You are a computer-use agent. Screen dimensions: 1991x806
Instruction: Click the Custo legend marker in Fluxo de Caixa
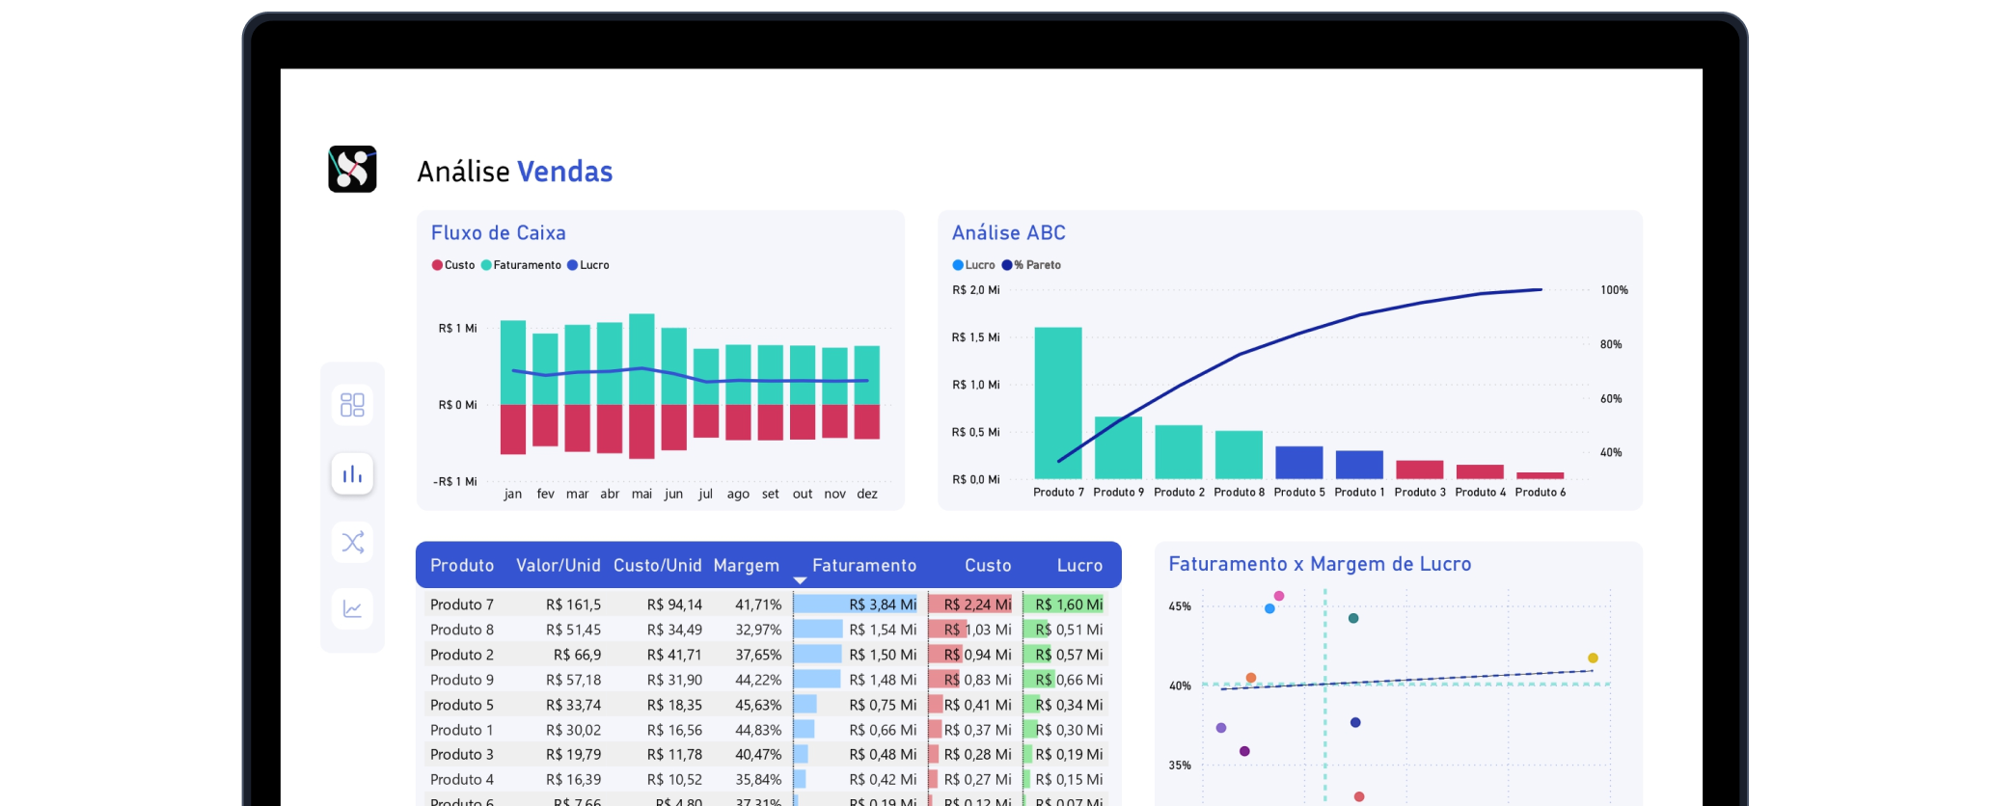[x=437, y=265]
